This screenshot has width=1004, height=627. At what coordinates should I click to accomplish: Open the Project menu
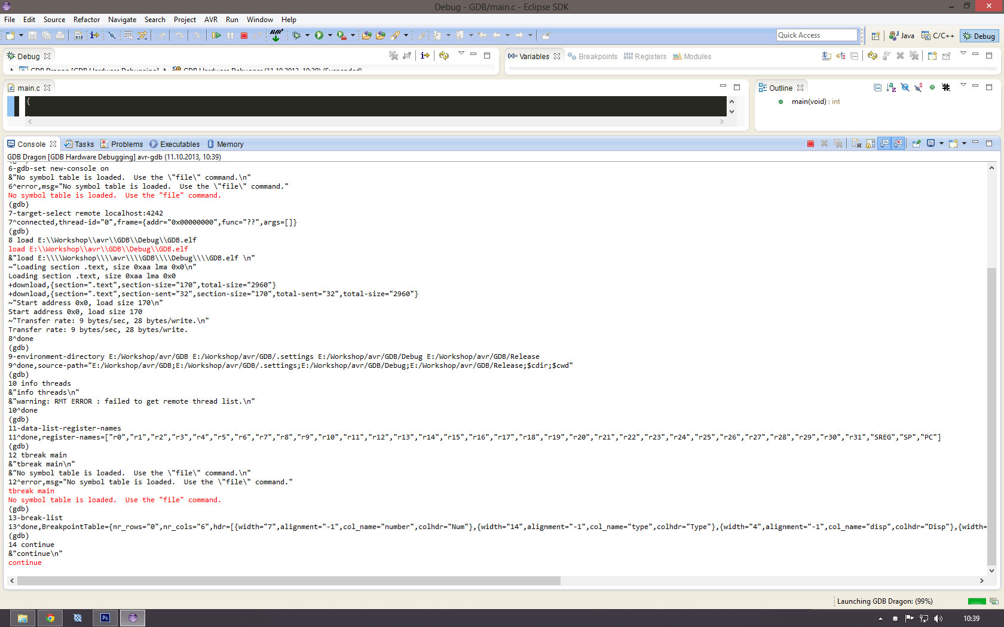point(185,20)
